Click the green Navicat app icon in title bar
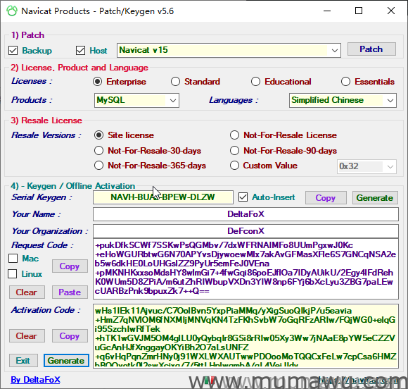 click(x=12, y=11)
